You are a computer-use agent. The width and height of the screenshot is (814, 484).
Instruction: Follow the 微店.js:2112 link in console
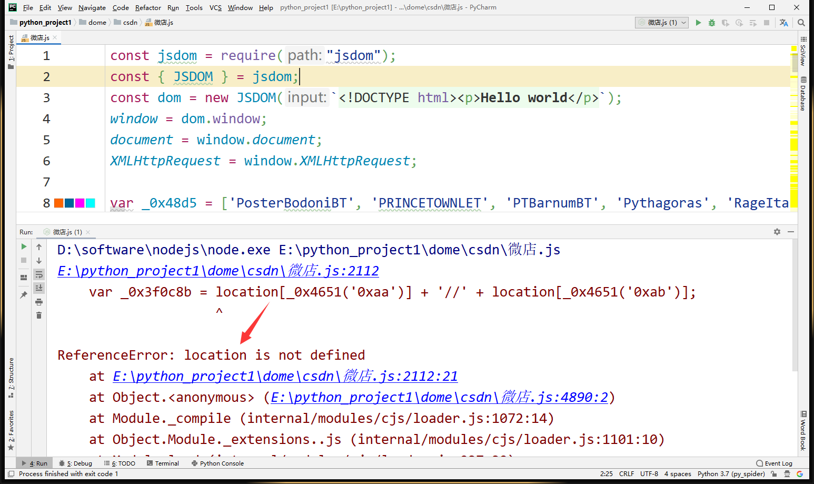[x=218, y=271]
